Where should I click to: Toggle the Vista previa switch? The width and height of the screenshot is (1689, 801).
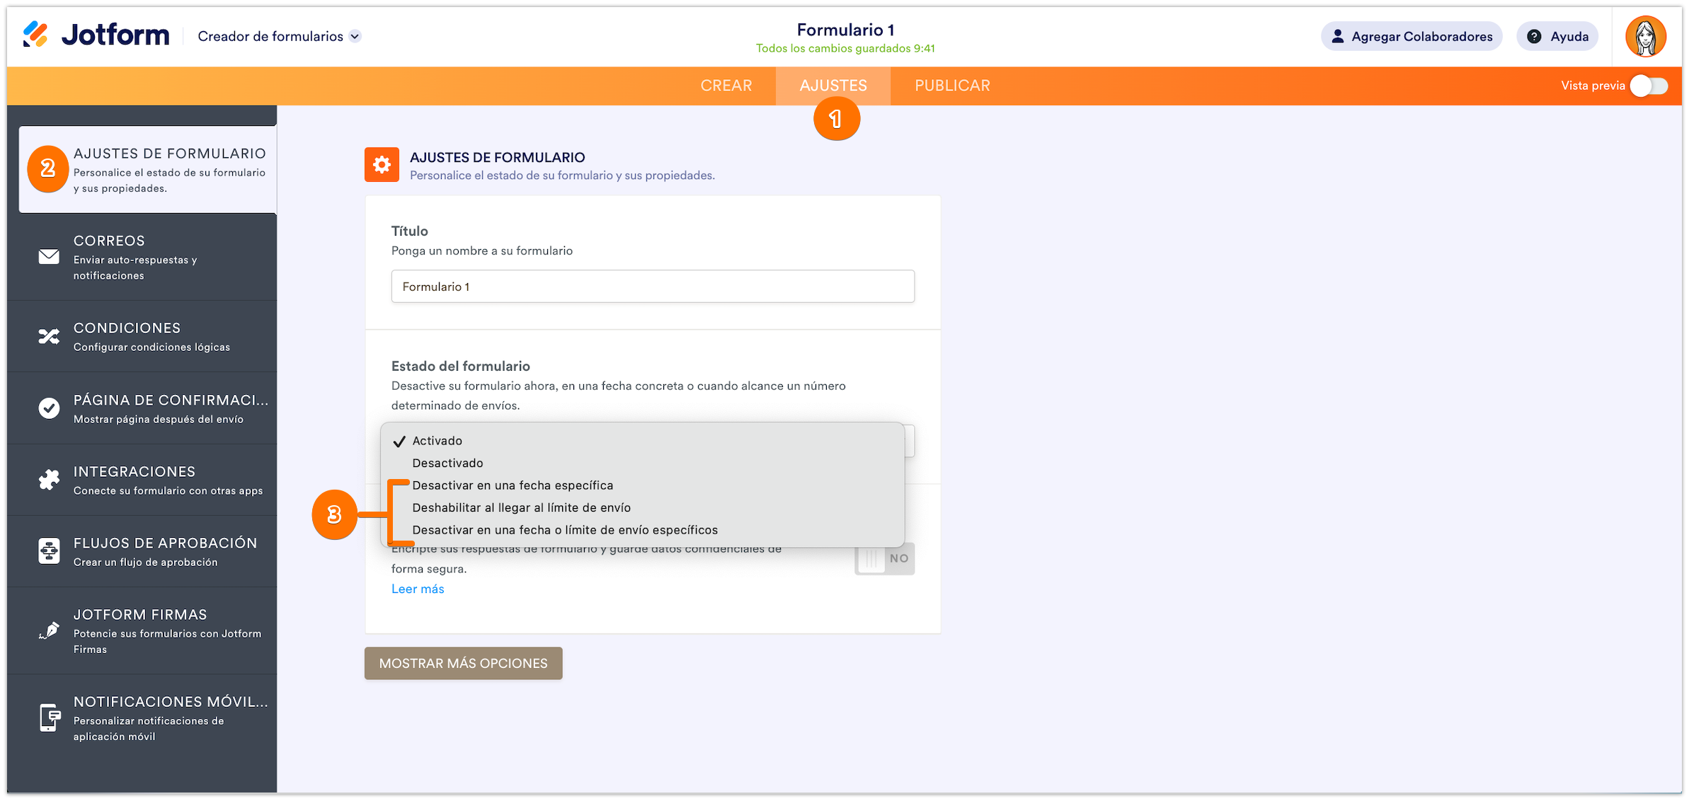[x=1649, y=86]
